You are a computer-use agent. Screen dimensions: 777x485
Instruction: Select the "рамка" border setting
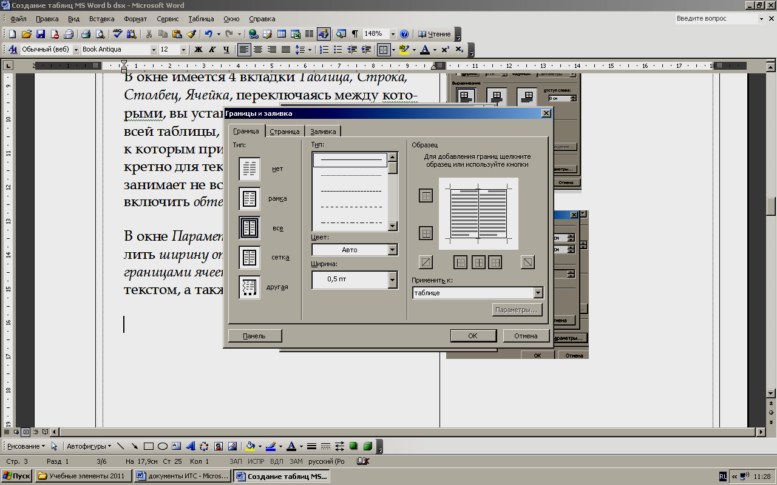coord(249,198)
